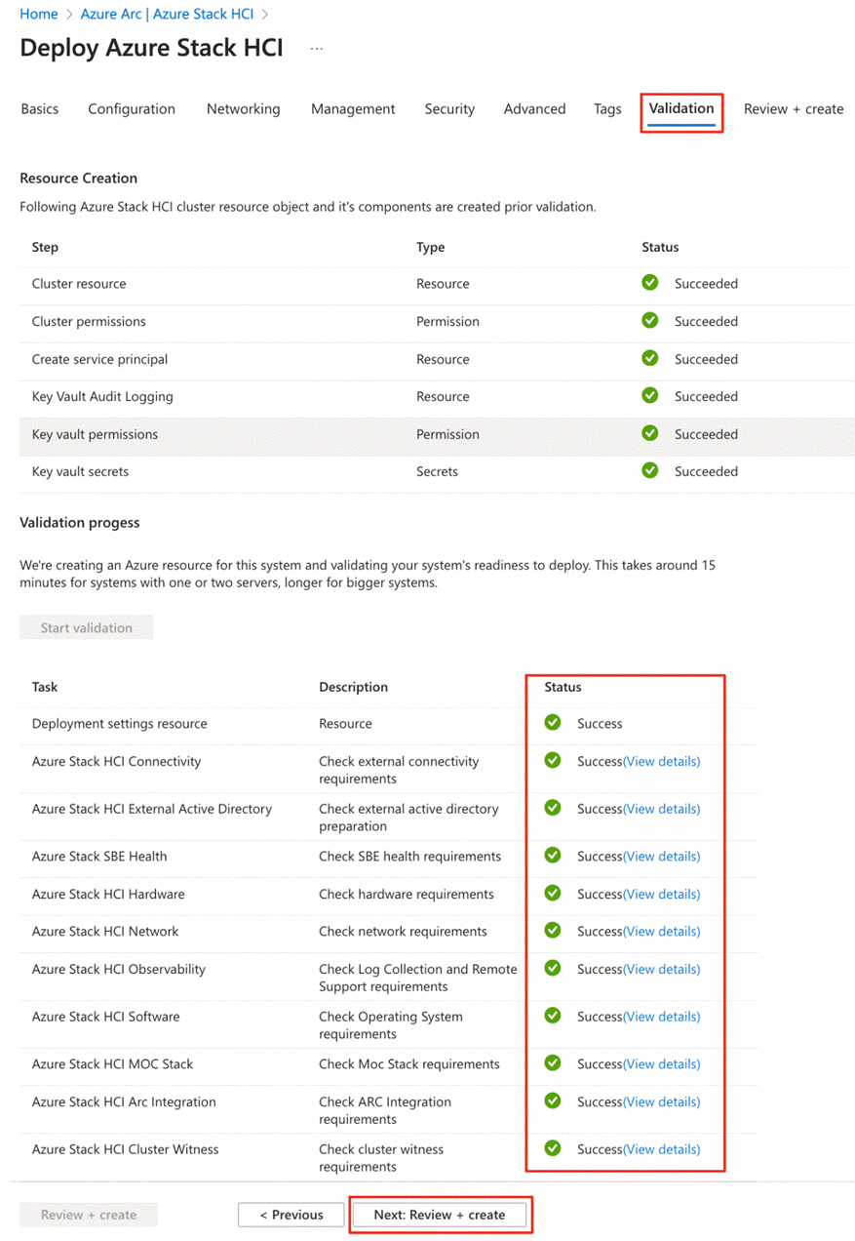Click the Previous button

click(291, 1215)
